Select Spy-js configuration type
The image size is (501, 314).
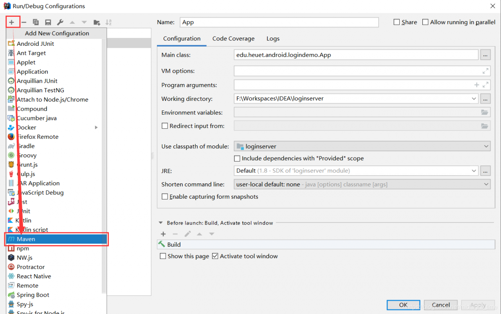(x=54, y=304)
